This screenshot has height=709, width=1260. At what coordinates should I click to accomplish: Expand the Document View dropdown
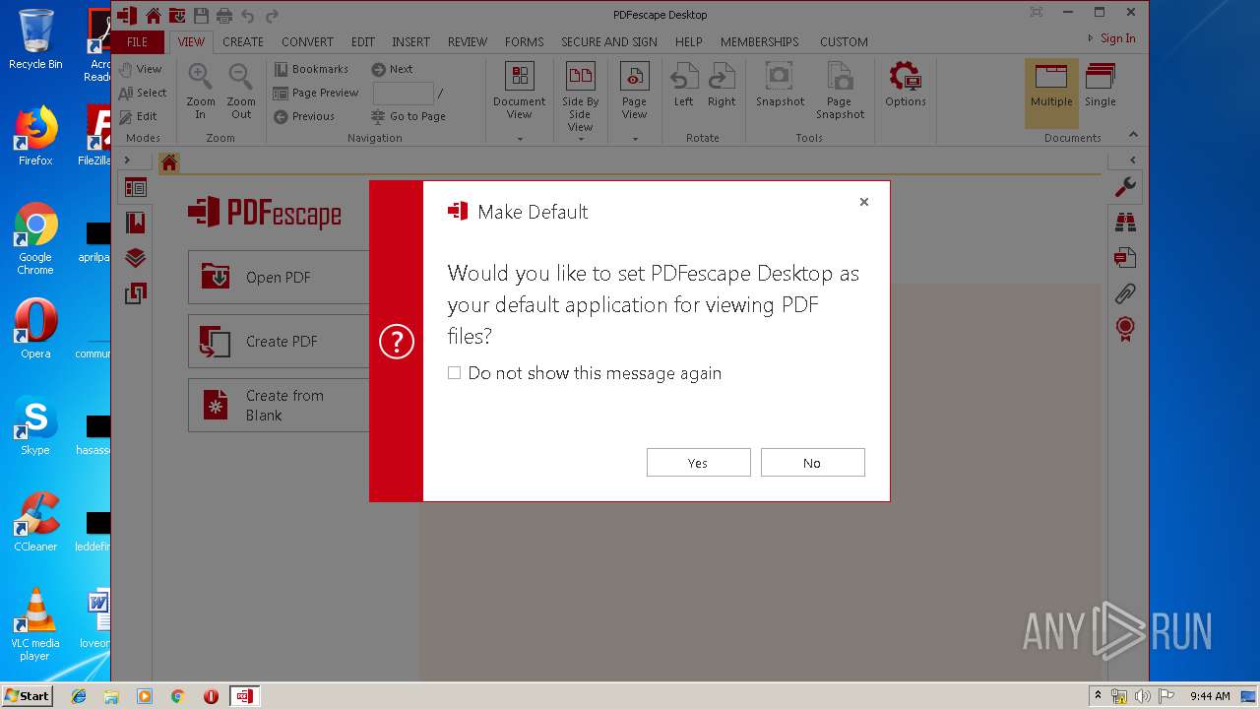pyautogui.click(x=520, y=139)
